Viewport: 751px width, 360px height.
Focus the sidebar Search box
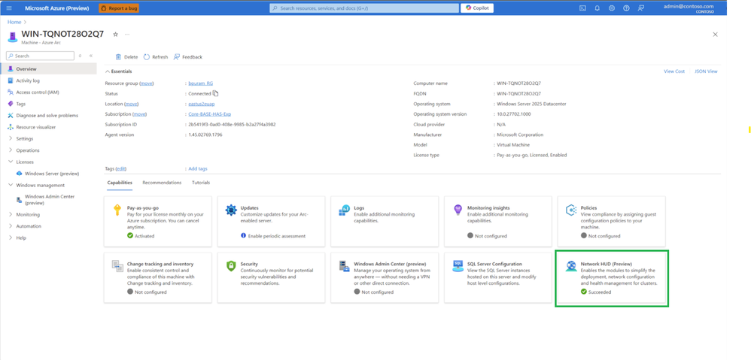(x=40, y=56)
